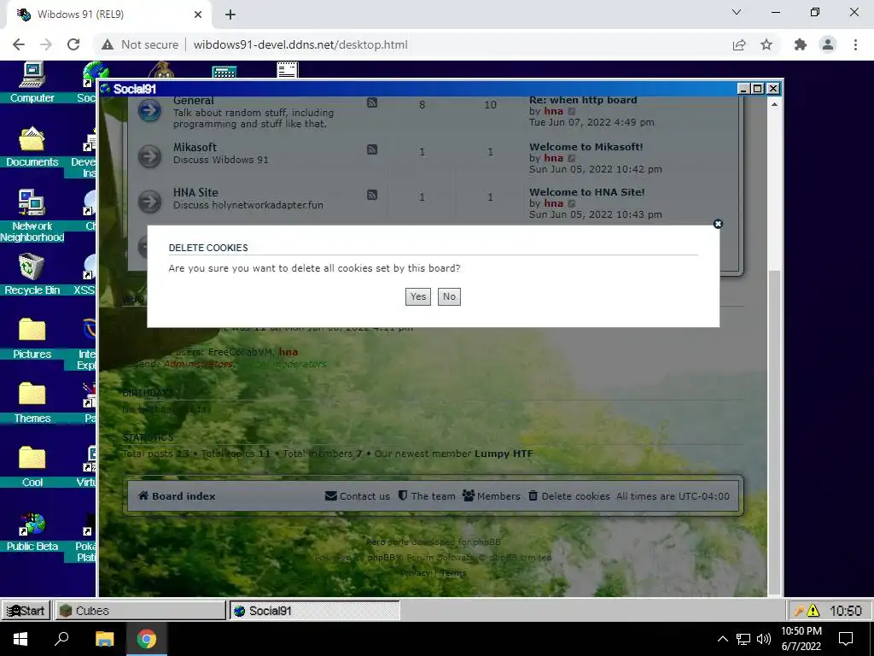Click Not secure site info warning
This screenshot has height=656, width=874.
pos(140,44)
